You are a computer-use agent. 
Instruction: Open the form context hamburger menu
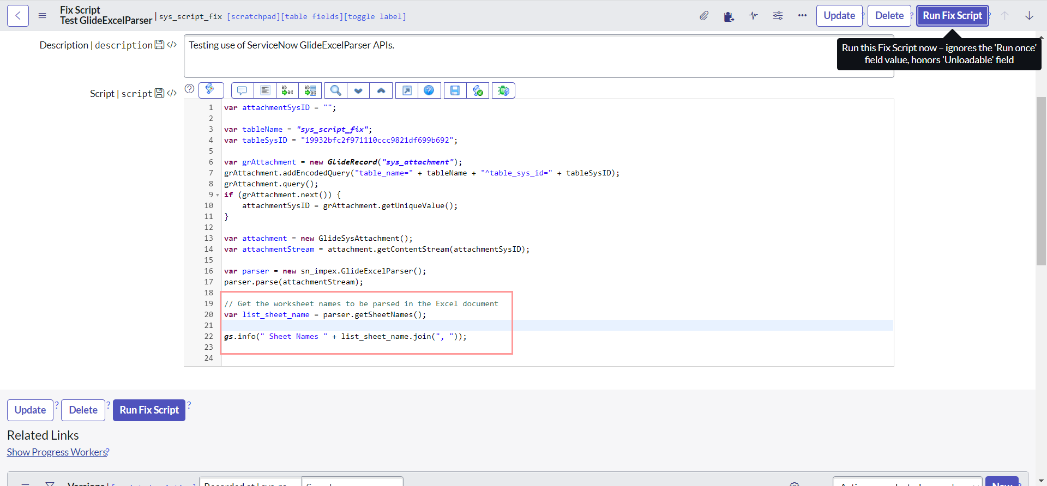[x=42, y=16]
